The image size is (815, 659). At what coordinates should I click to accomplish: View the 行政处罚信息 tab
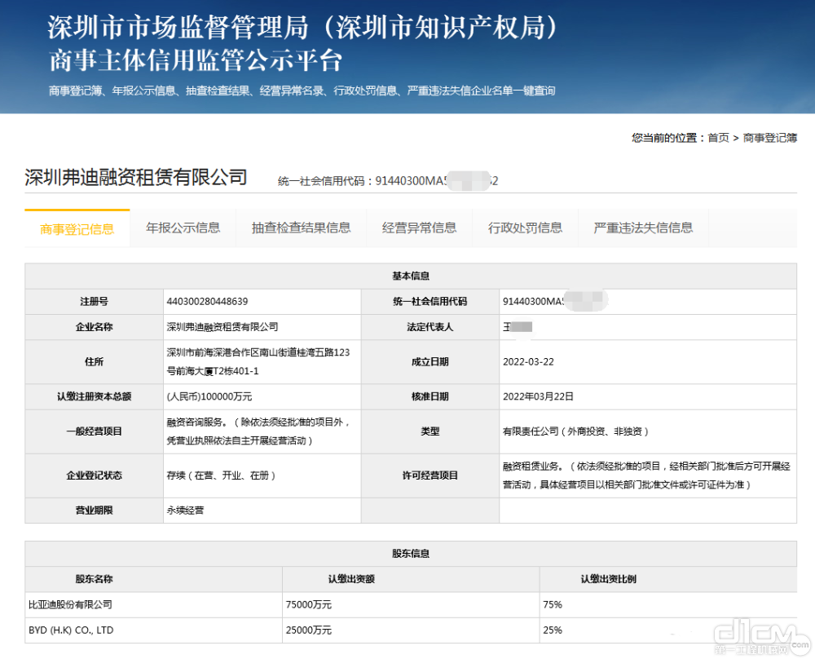point(525,228)
